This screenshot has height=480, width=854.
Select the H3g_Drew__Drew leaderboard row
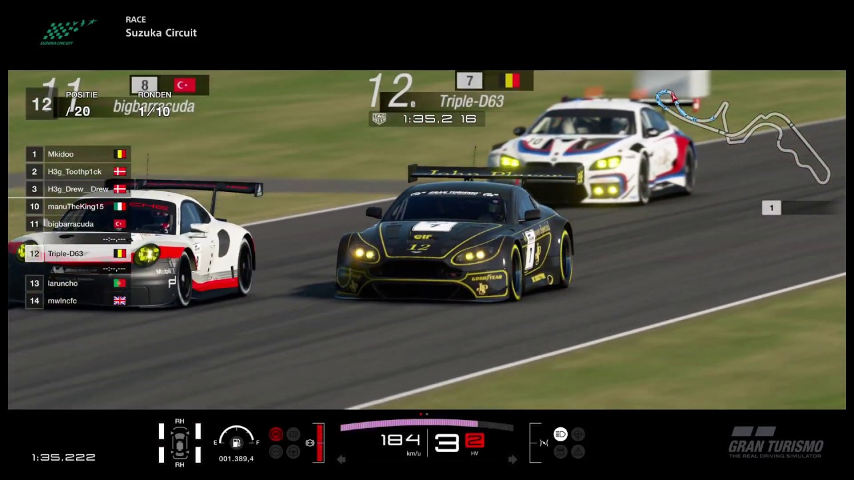(77, 189)
